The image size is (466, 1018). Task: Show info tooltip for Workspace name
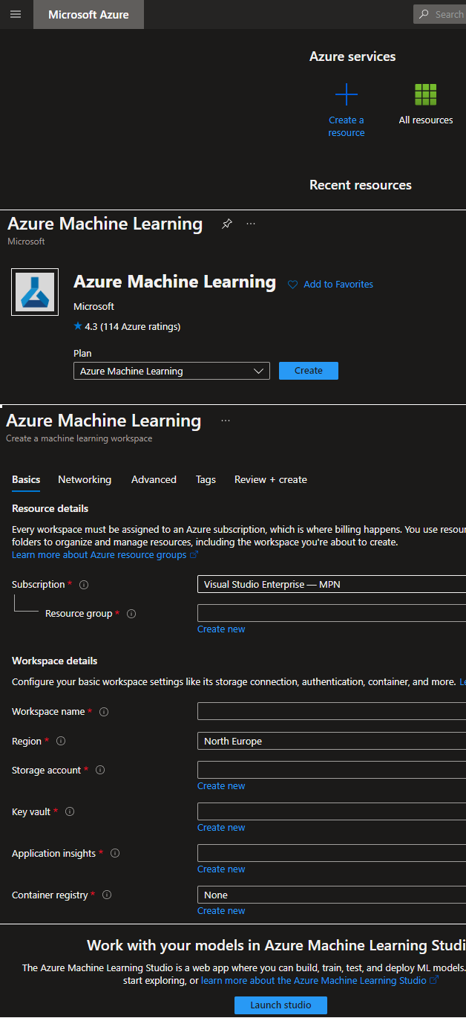click(x=104, y=712)
